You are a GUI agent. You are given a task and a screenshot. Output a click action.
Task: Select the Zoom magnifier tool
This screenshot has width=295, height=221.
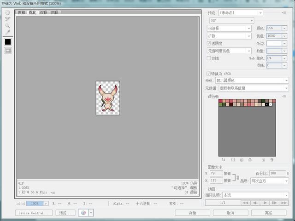click(x=7, y=26)
